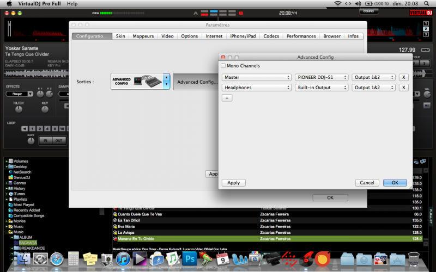436x272 pixels.
Task: Click the battery status icon
Action: pos(369,4)
